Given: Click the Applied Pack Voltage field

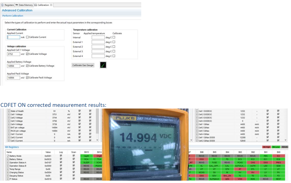Looking at the screenshot, I should [x=14, y=78].
